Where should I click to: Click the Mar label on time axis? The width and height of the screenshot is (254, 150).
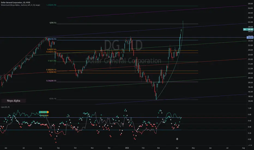point(158,148)
